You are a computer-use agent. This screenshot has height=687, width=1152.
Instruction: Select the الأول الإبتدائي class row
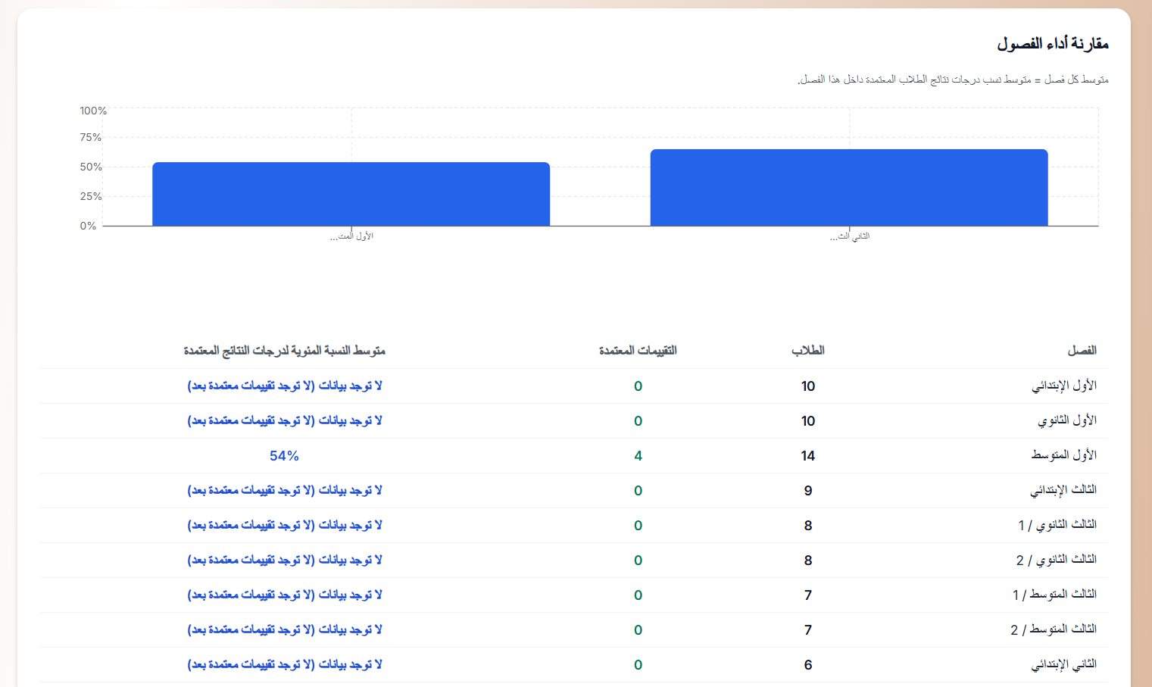1068,386
